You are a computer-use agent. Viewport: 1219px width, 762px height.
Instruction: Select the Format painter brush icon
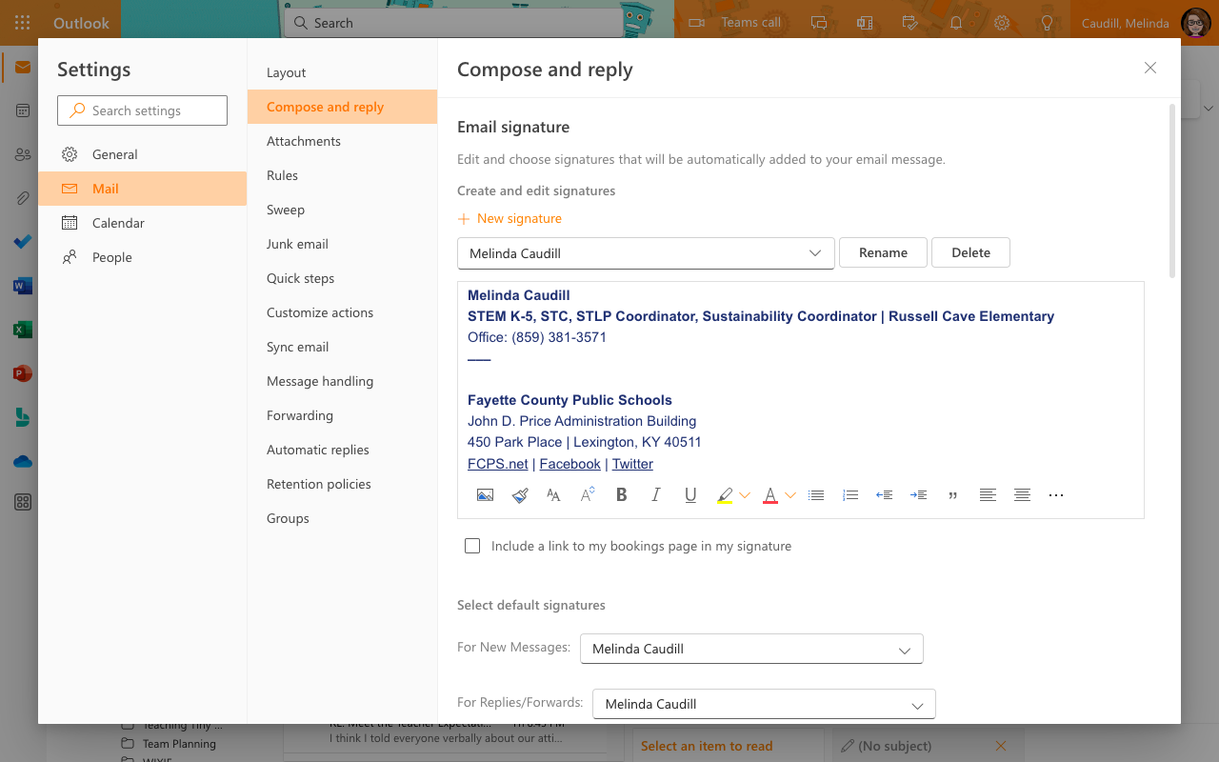point(519,495)
